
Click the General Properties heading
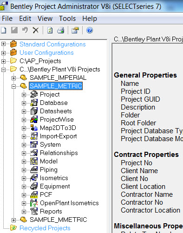coord(145,75)
